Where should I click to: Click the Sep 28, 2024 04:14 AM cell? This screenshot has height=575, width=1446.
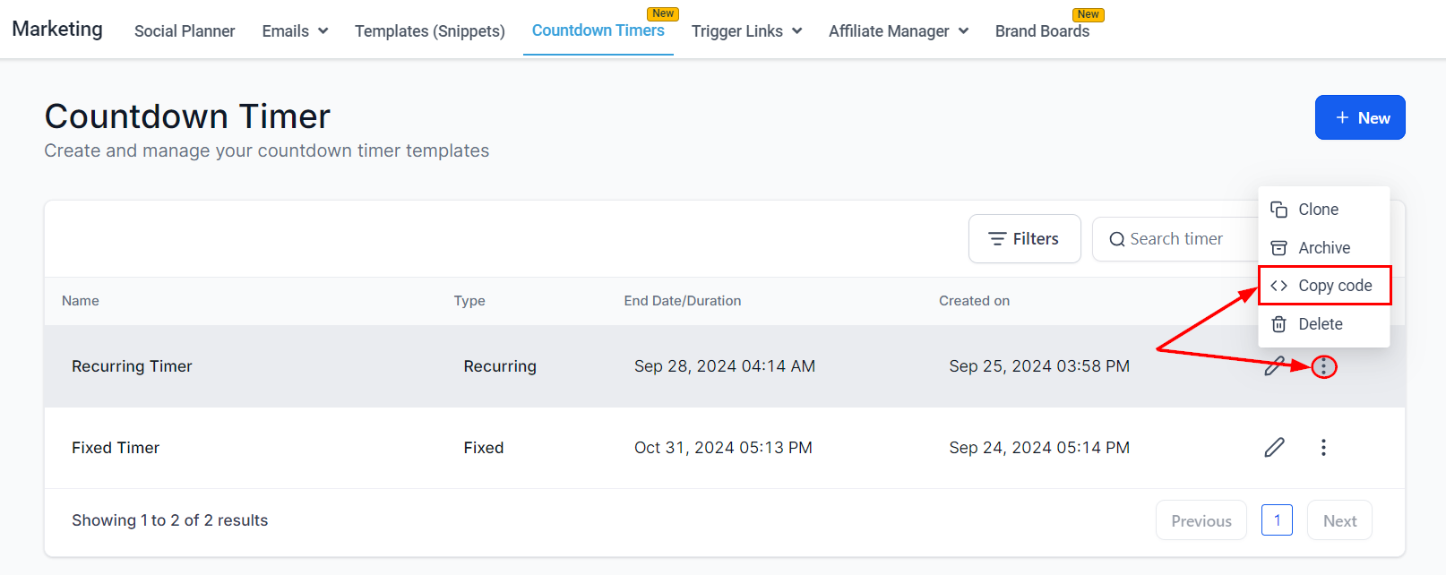tap(725, 366)
